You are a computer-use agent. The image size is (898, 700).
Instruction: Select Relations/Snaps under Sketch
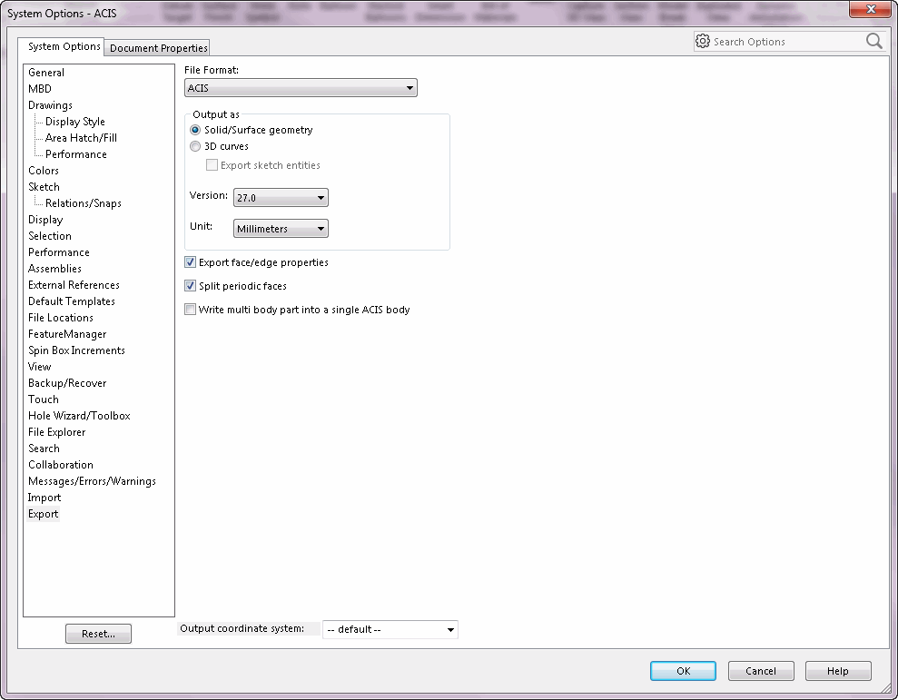click(83, 203)
